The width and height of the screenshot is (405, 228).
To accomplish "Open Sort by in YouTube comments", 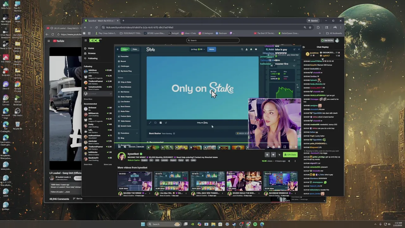I will [78, 199].
